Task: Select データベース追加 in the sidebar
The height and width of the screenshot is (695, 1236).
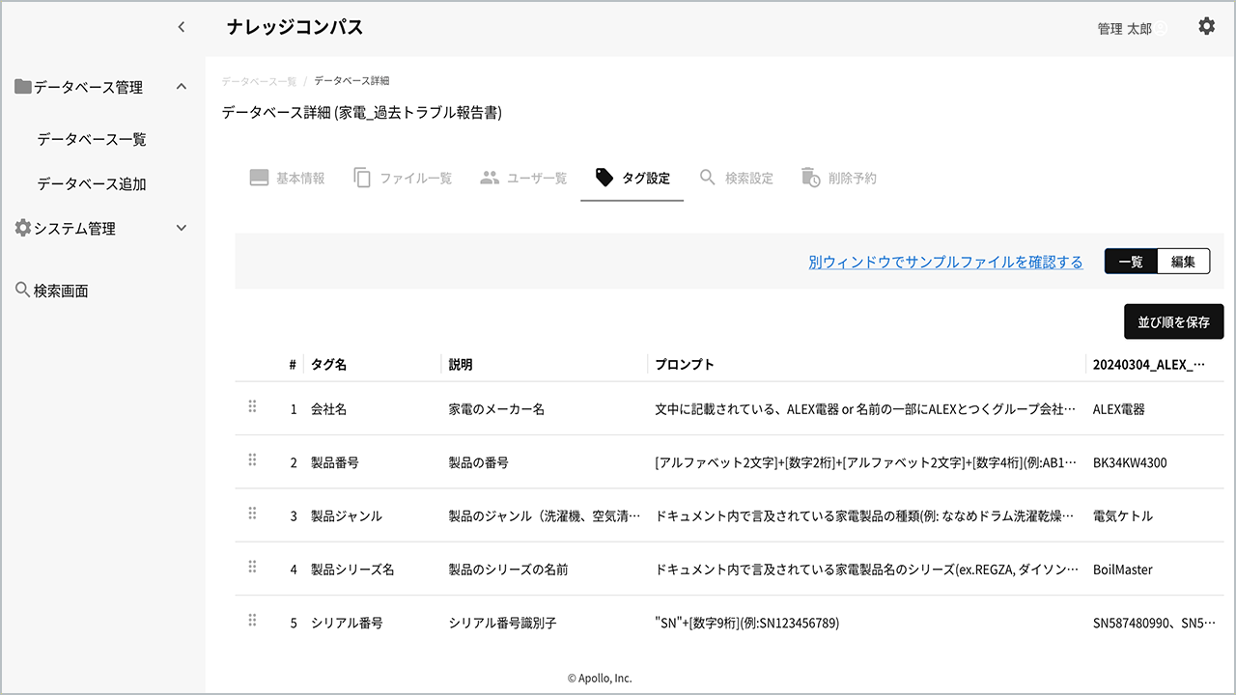Action: pos(92,183)
